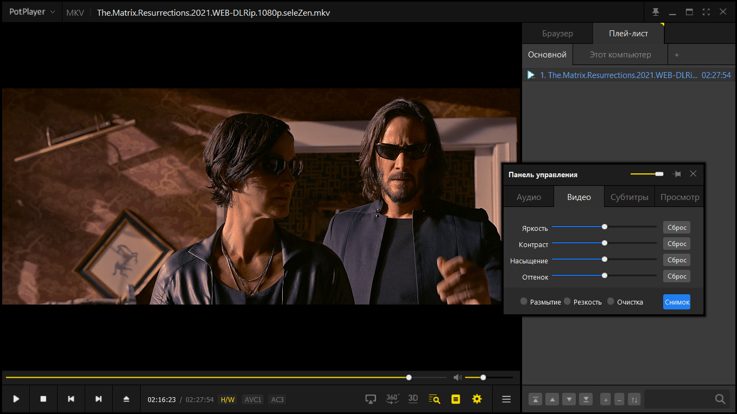Screen dimensions: 737x414
Task: Enable the Размытие blur option
Action: point(524,301)
